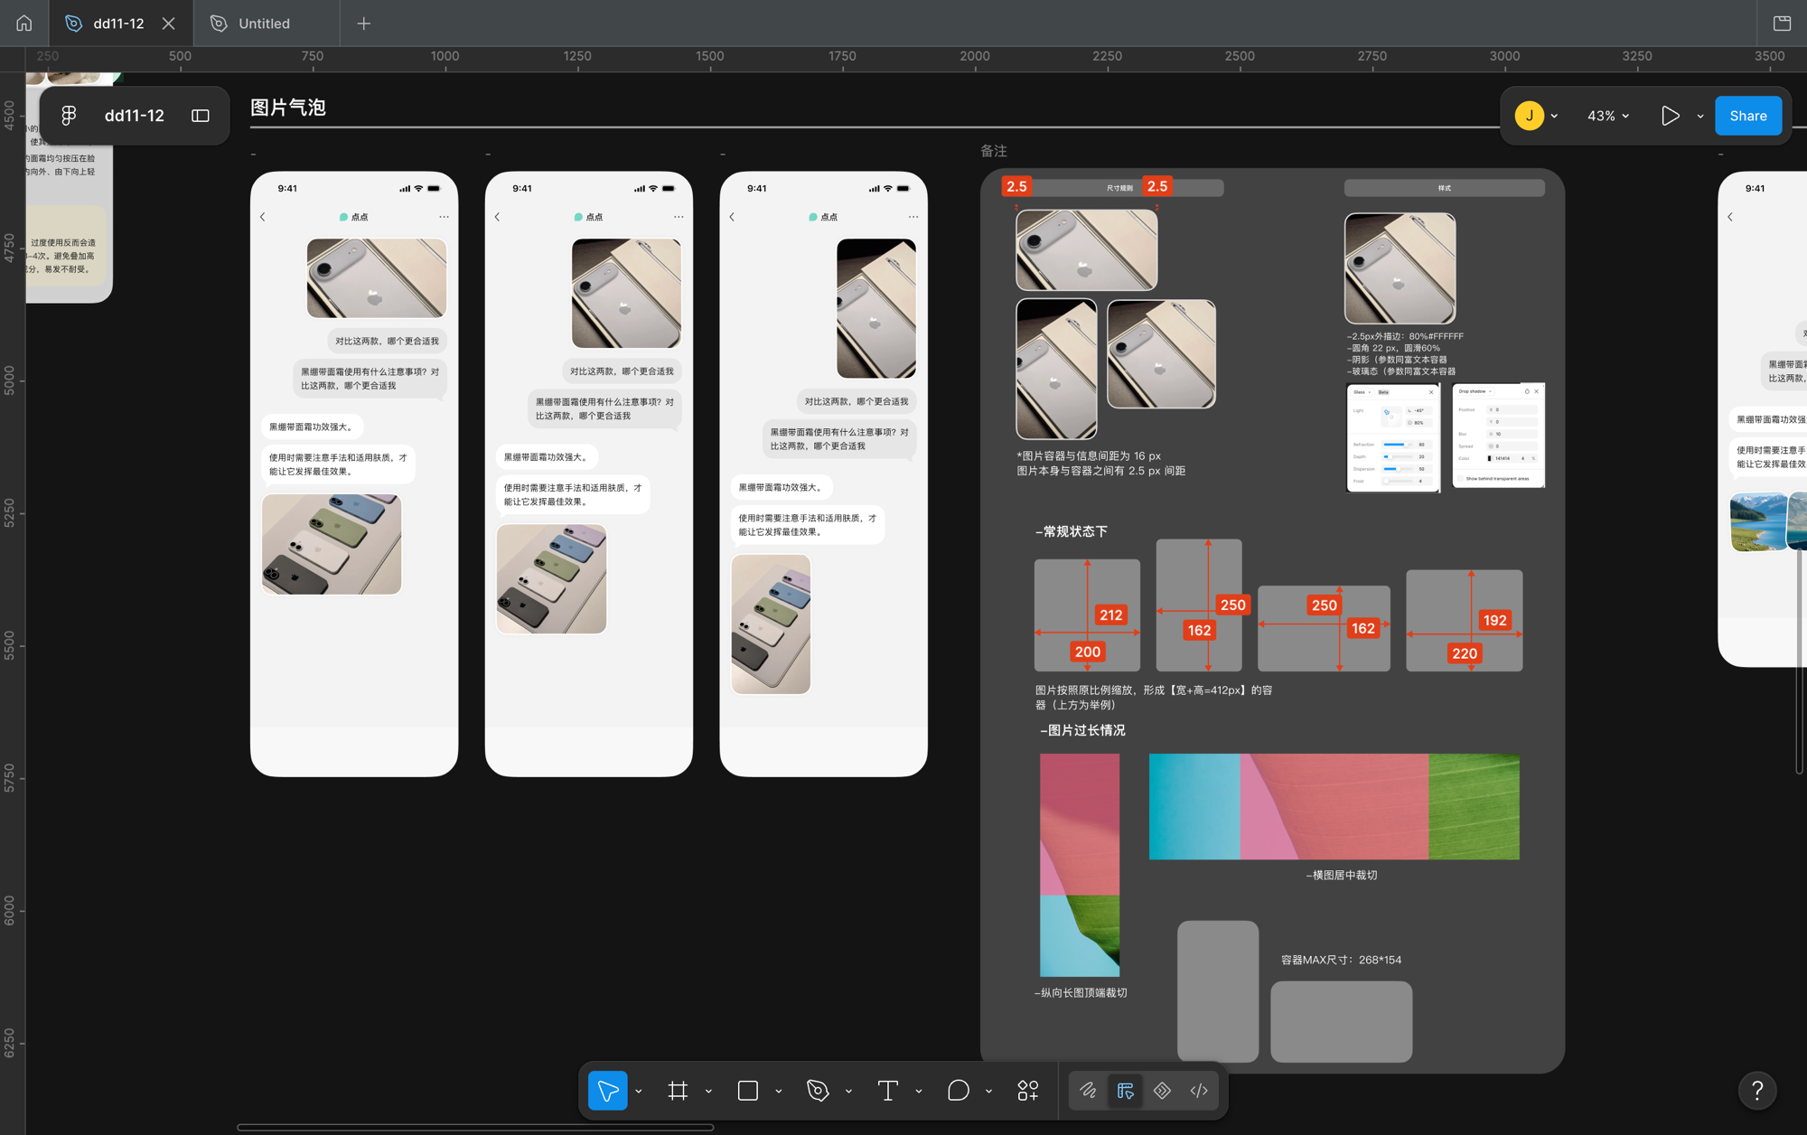This screenshot has height=1135, width=1807.
Task: Select the 图片气泡 section title
Action: pos(288,108)
